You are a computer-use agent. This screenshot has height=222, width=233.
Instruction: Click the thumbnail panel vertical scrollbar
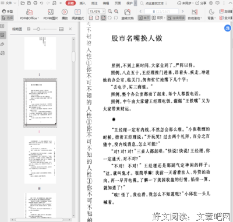coord(73,57)
